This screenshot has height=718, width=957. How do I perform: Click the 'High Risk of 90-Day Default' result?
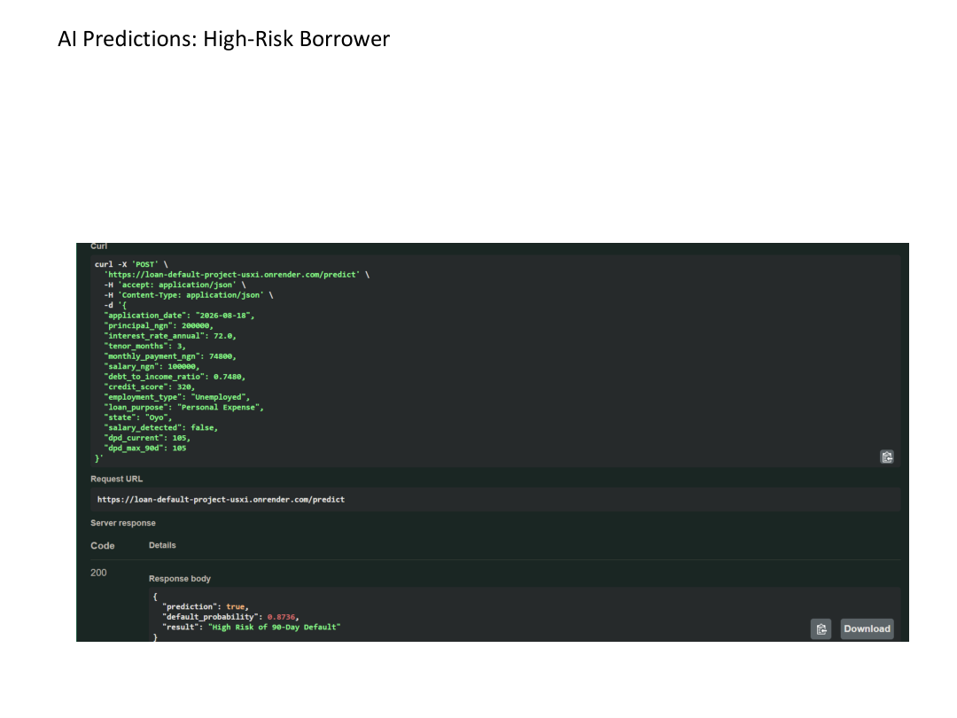[274, 627]
